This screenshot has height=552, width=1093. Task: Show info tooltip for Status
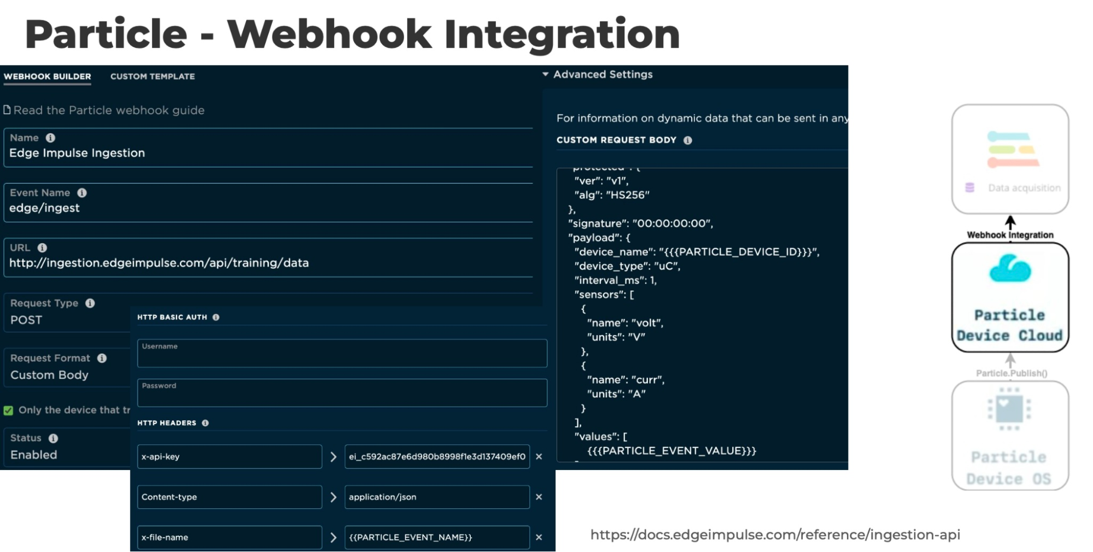(53, 438)
